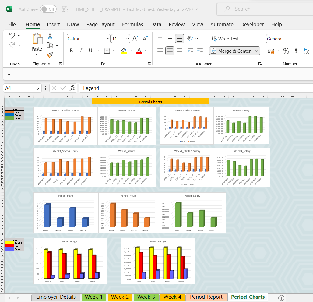
Task: Open the Week_3 sheet tab
Action: (146, 297)
